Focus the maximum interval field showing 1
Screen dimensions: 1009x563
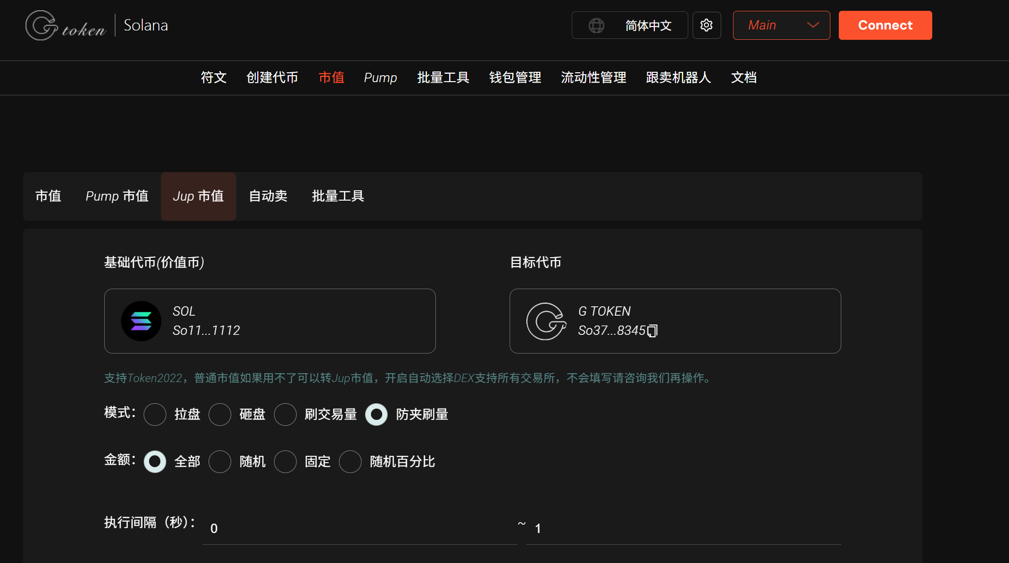tap(684, 529)
